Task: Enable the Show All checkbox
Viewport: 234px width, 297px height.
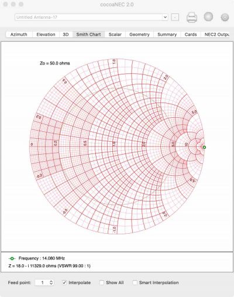Action: pos(102,282)
